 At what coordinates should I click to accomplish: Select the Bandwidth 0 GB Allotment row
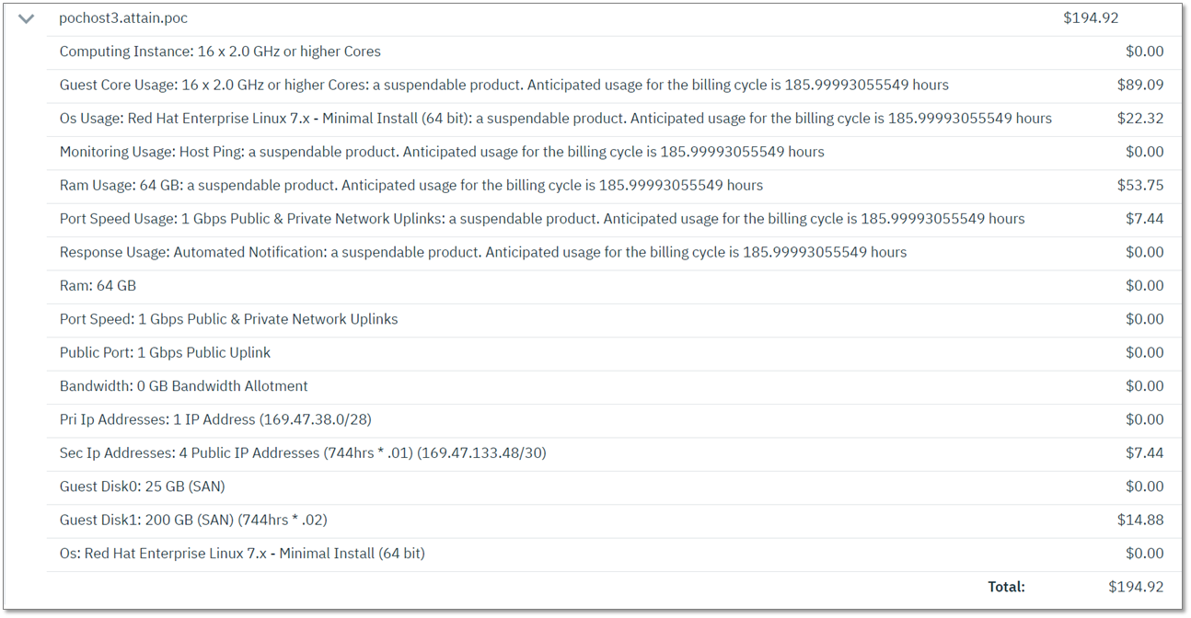point(183,386)
